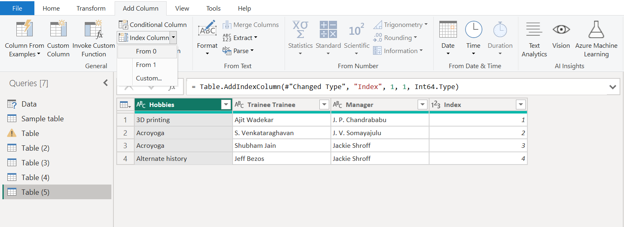This screenshot has width=624, height=227.
Task: Click the Duration stopwatch icon
Action: pos(500,29)
